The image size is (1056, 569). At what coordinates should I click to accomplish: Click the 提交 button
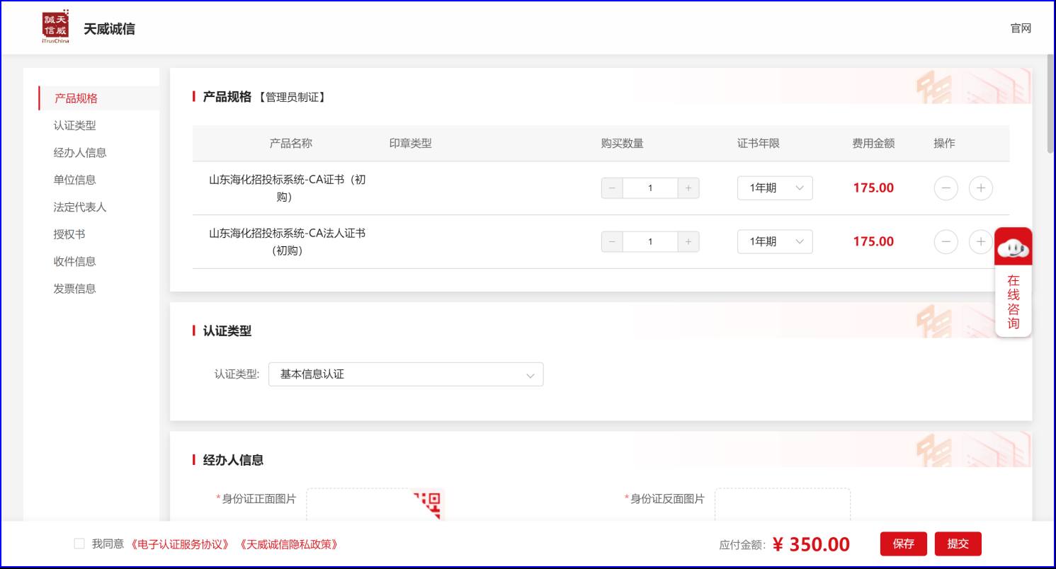coord(958,544)
